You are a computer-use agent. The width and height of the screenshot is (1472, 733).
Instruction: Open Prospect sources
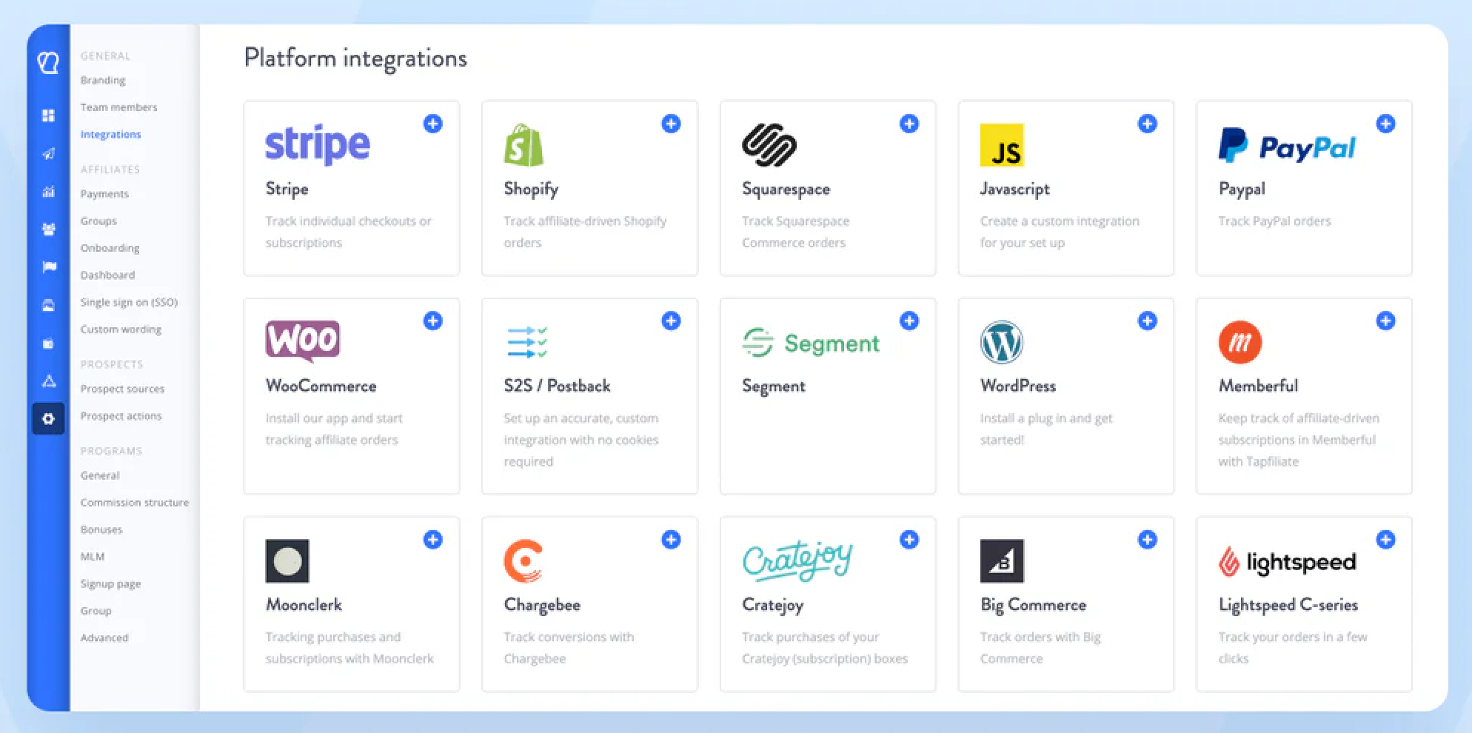(x=123, y=389)
